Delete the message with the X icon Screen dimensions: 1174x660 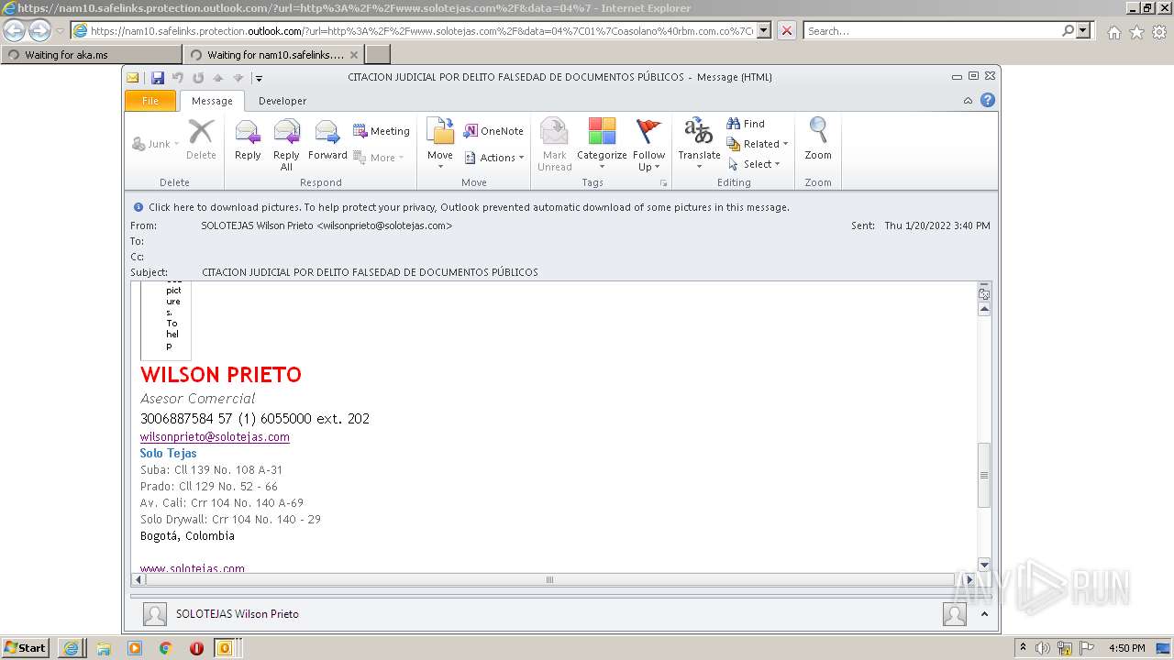pyautogui.click(x=201, y=140)
